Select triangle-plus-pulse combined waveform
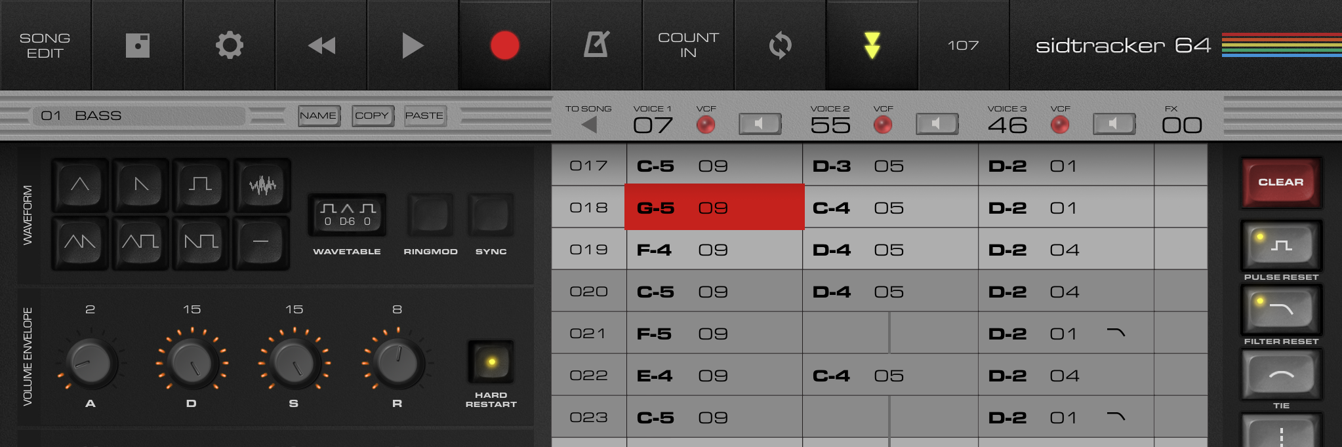The width and height of the screenshot is (1342, 447). (x=140, y=243)
